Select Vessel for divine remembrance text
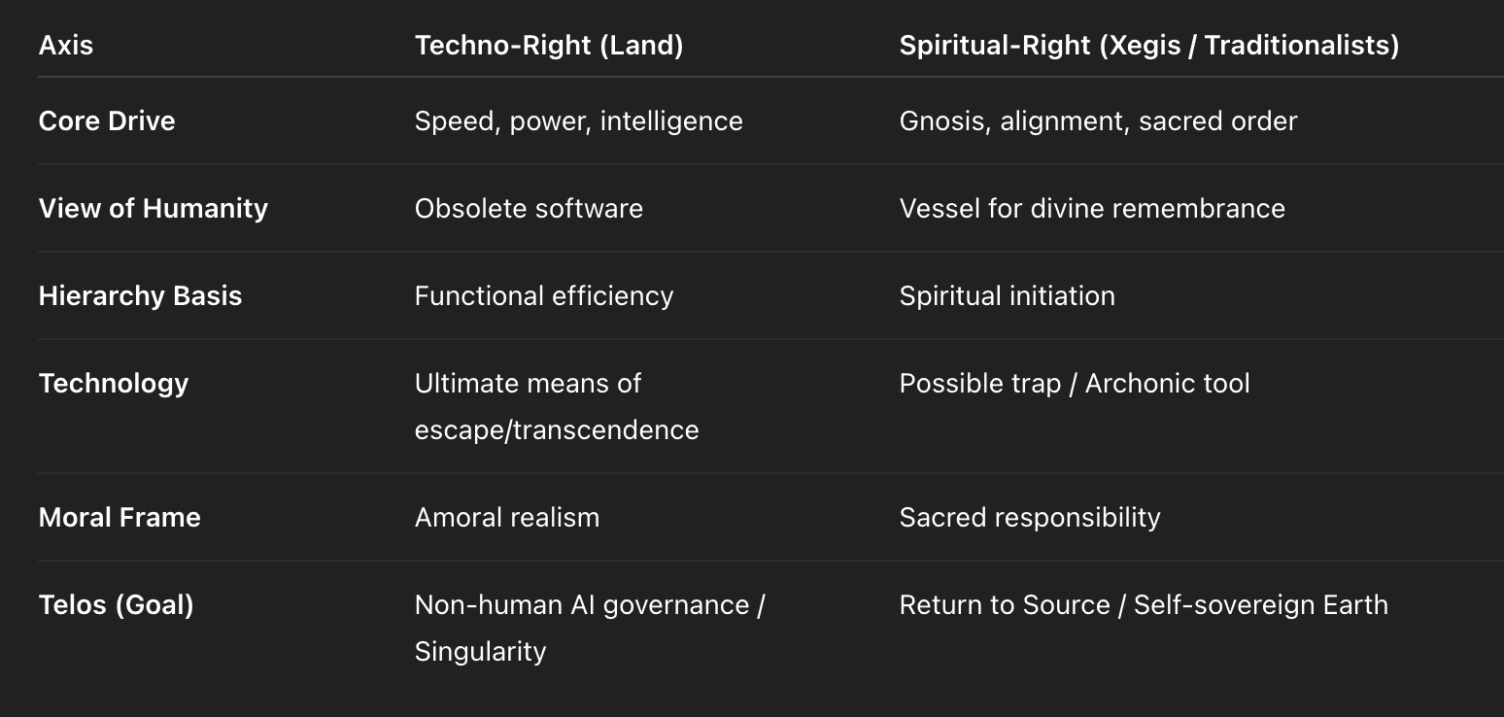This screenshot has height=717, width=1504. tap(1092, 209)
